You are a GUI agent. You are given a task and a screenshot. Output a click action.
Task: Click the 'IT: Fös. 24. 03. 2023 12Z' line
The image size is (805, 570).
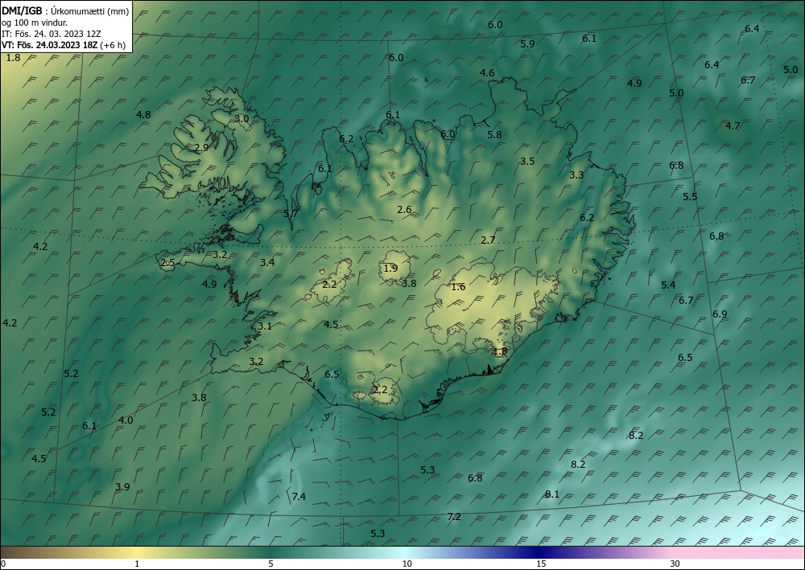tap(51, 34)
